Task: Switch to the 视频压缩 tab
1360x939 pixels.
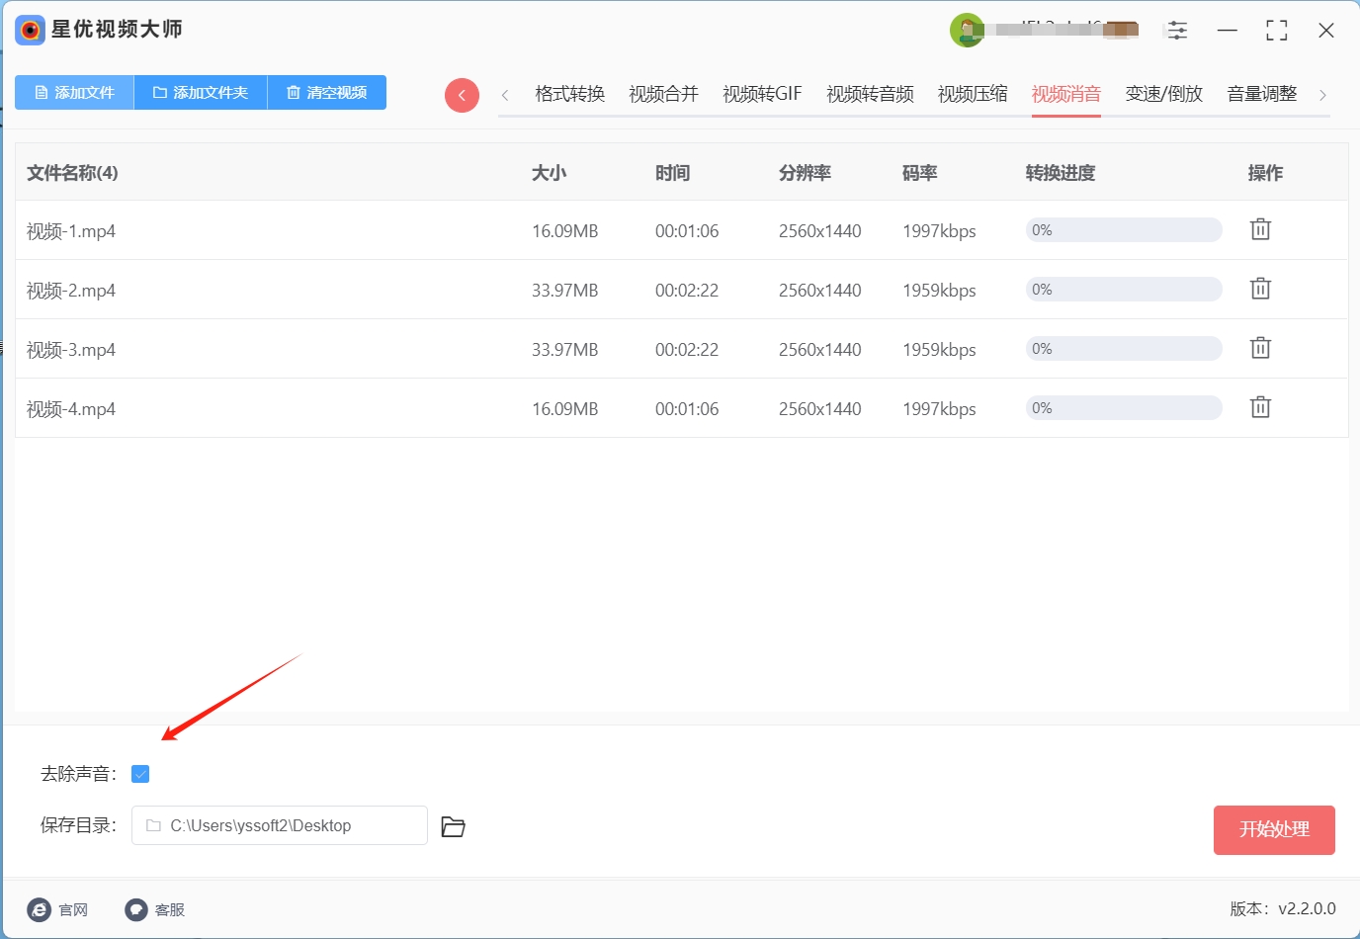Action: point(973,94)
